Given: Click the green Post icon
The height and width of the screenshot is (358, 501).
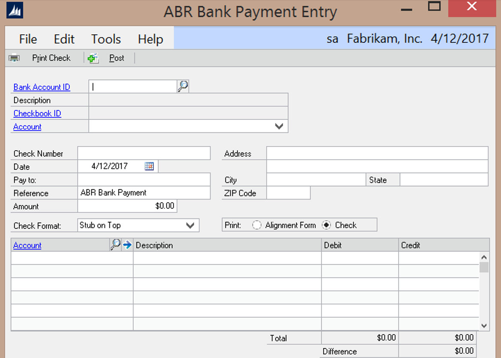Looking at the screenshot, I should coord(93,58).
